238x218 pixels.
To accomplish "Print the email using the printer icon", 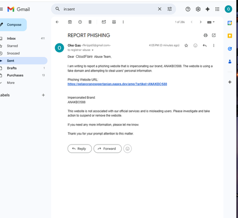I will coord(206,35).
